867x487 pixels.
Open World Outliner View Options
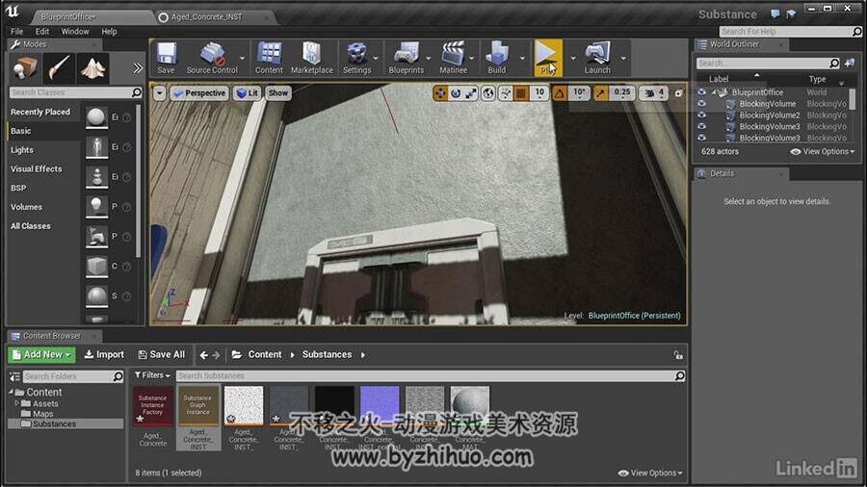click(x=823, y=151)
